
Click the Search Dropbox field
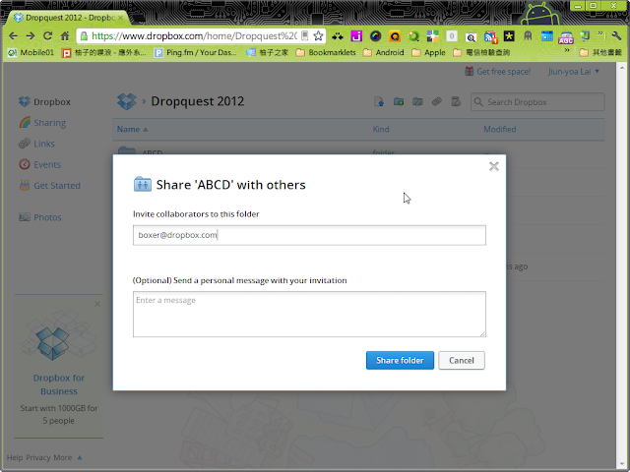tap(537, 102)
